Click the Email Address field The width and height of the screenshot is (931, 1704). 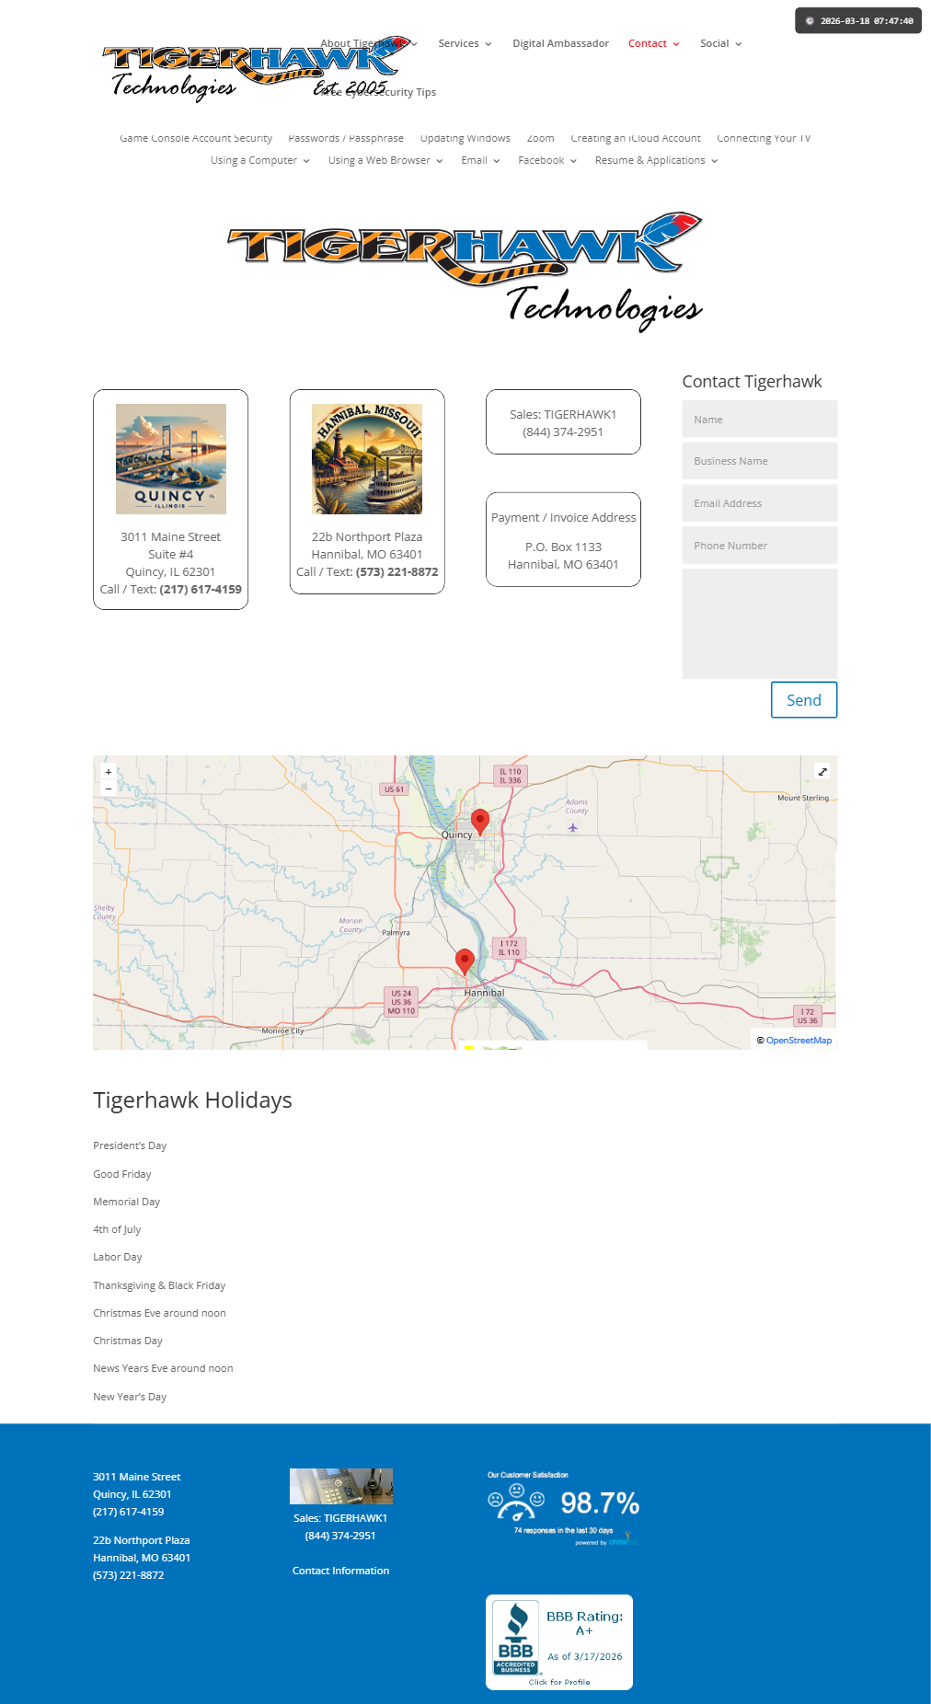(760, 503)
